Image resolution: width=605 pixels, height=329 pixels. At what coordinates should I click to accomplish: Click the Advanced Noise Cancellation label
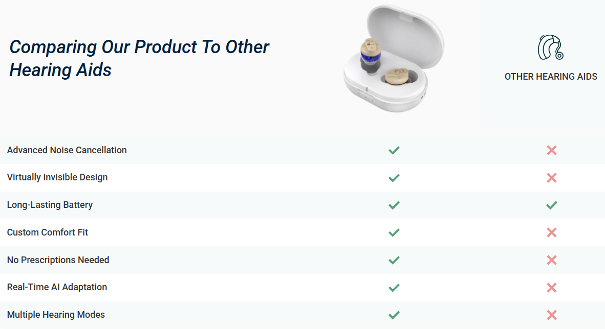coord(67,150)
